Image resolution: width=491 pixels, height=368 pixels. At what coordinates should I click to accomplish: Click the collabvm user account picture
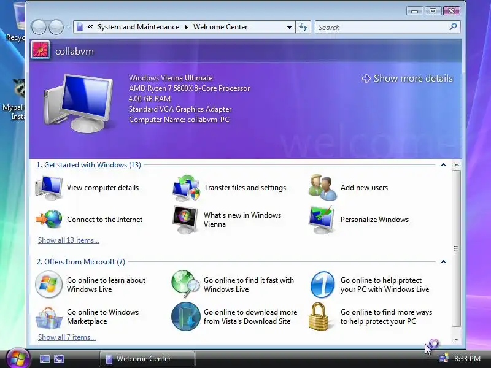tap(41, 50)
